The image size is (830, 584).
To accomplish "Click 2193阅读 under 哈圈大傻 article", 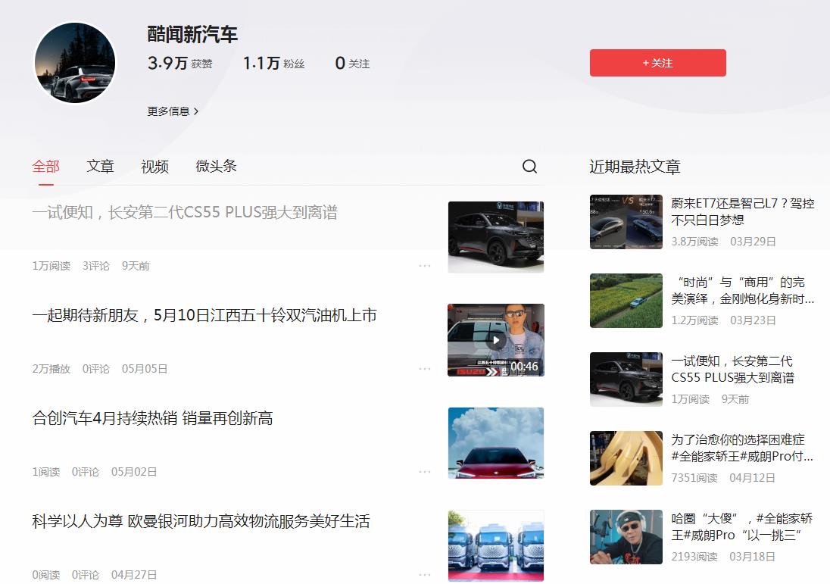I will pos(694,557).
